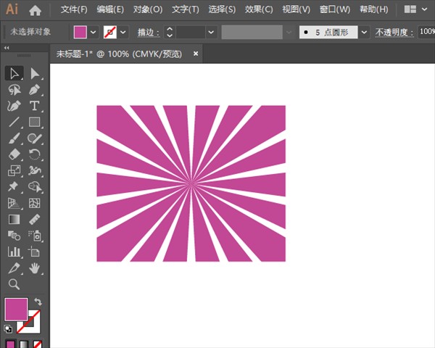Viewport: 435px width, 348px height.
Task: Switch to the 未标题-1 document tab
Action: pos(118,54)
